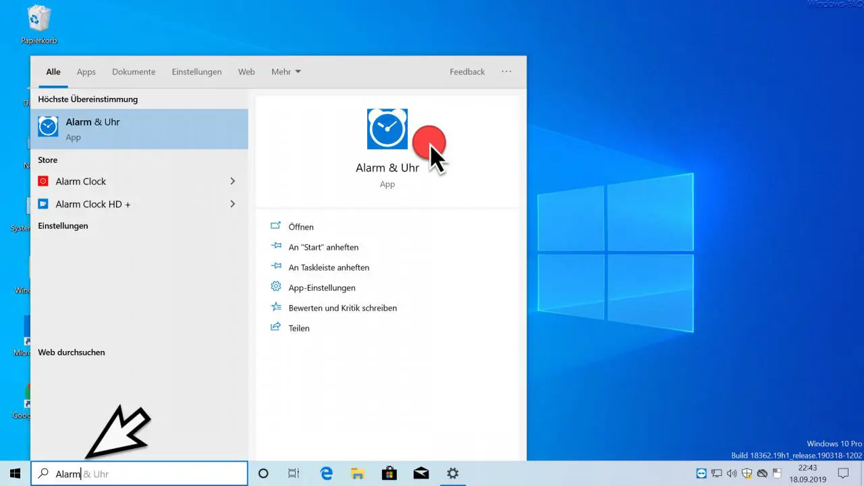Open Microsoft Store from the taskbar

pos(389,474)
